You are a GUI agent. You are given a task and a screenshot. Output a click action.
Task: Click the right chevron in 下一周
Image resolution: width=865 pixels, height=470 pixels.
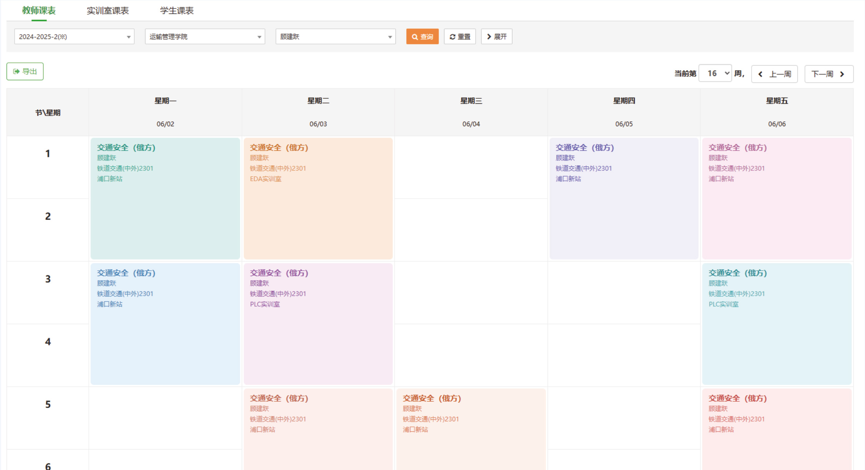click(x=842, y=74)
